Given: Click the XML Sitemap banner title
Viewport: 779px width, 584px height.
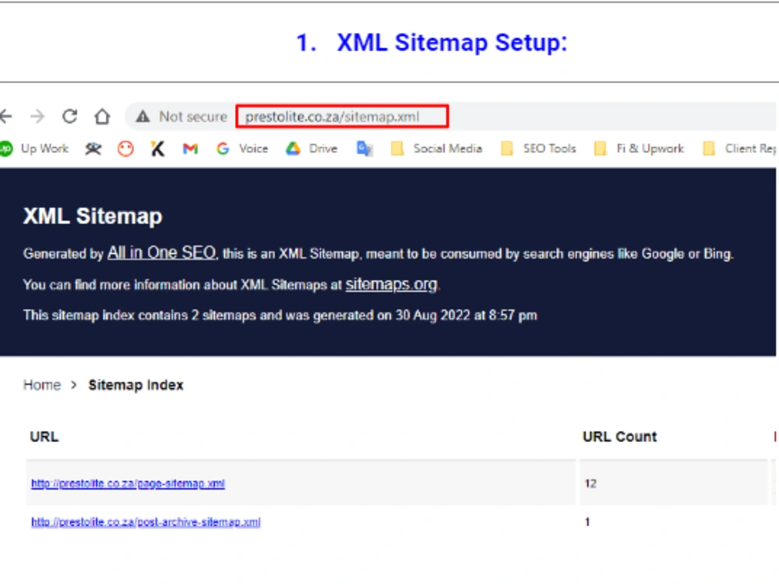Looking at the screenshot, I should tap(93, 216).
